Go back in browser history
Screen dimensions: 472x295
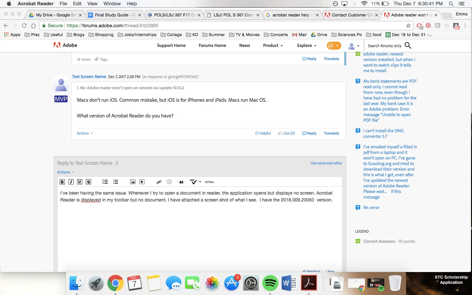[6, 26]
